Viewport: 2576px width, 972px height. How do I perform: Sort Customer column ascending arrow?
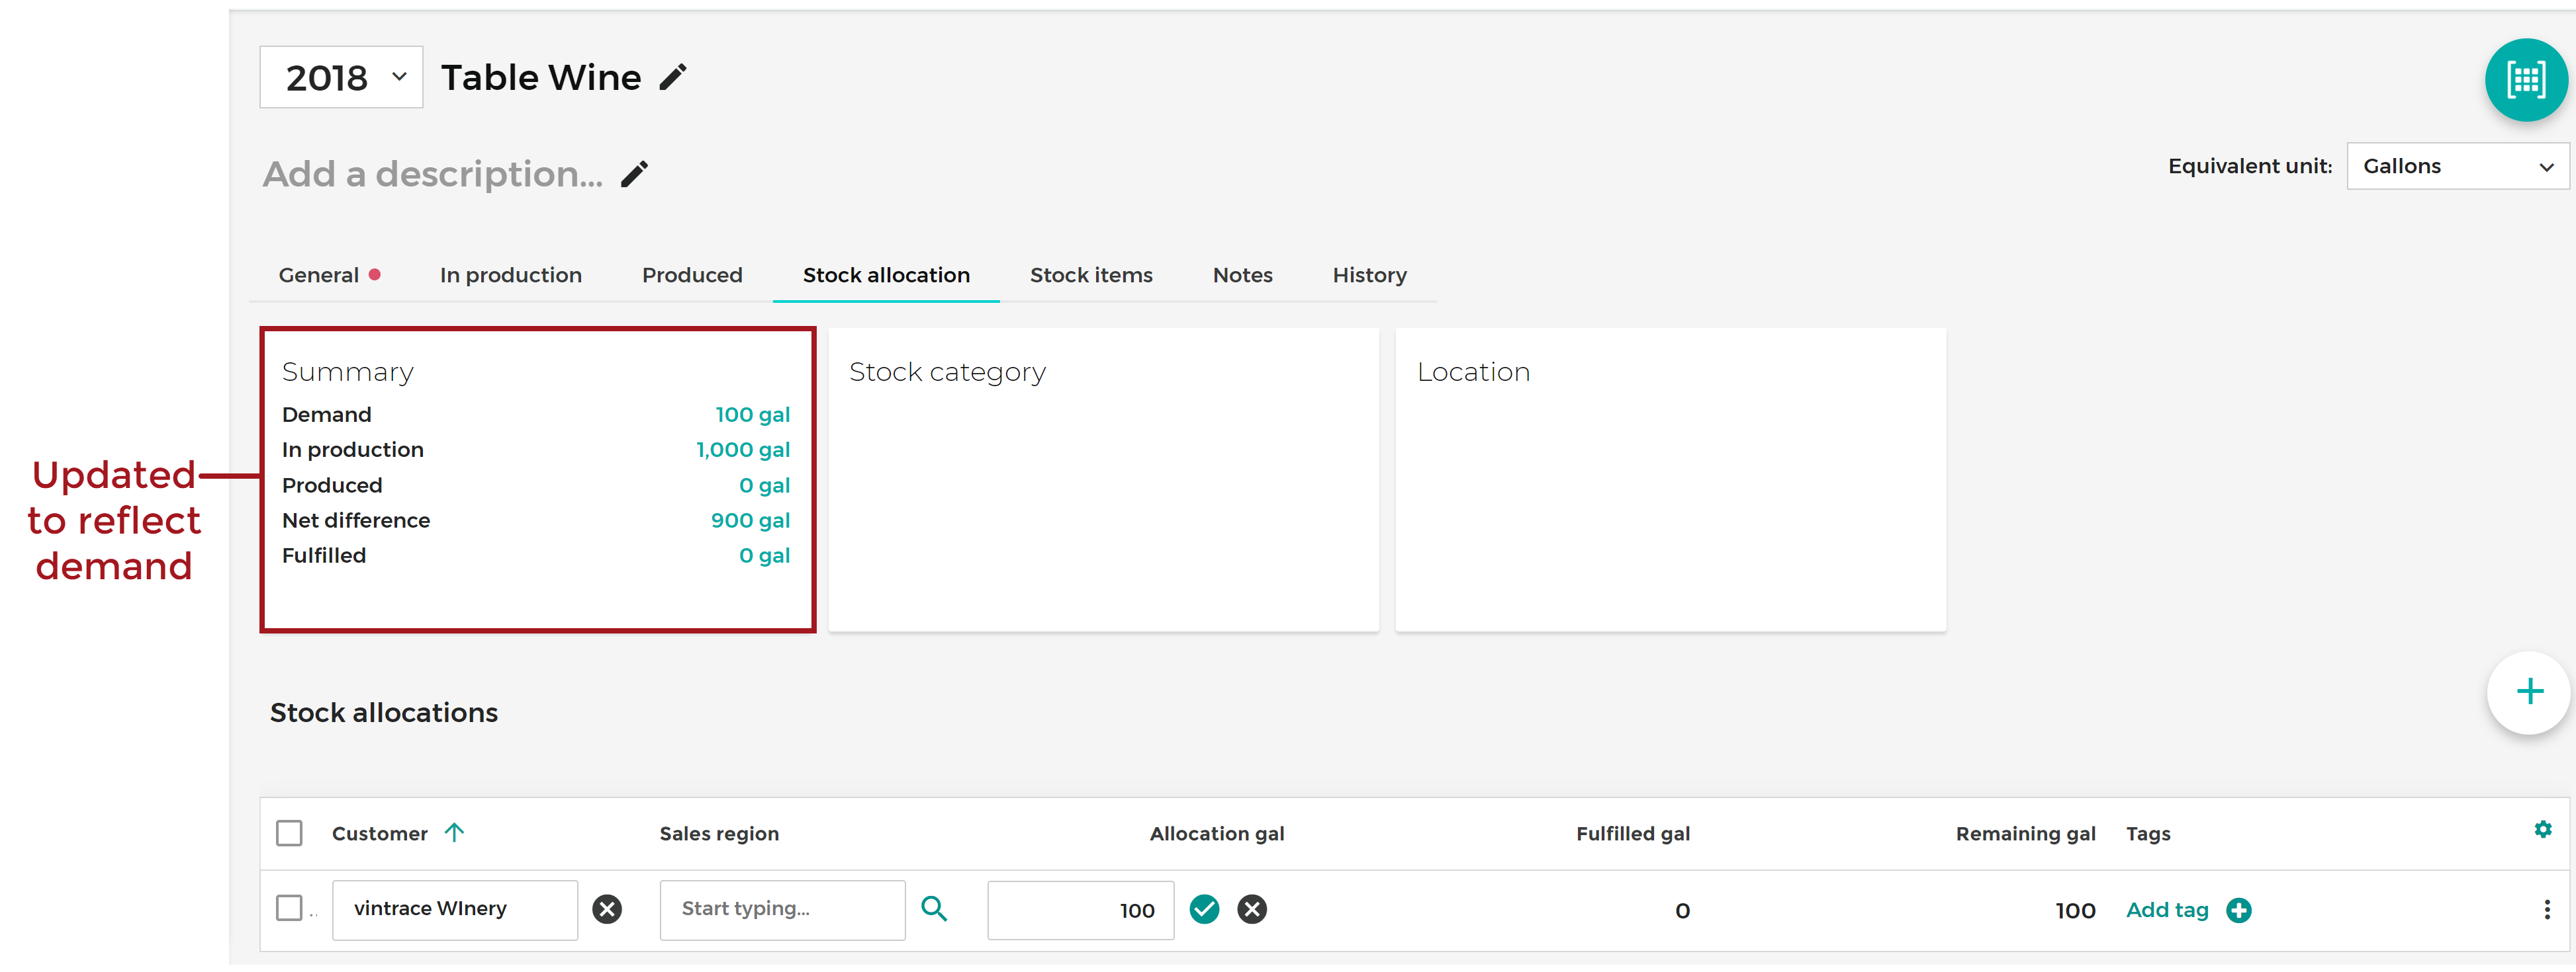tap(454, 832)
